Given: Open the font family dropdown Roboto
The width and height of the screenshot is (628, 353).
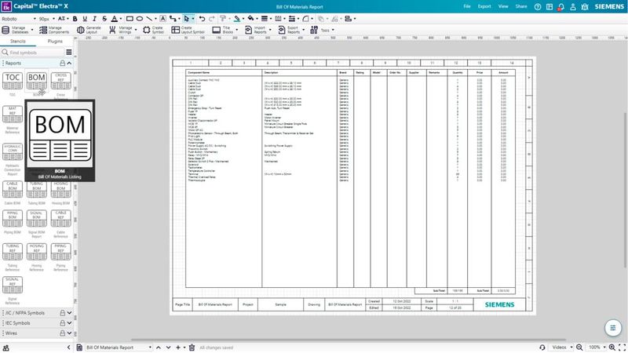Looking at the screenshot, I should pos(19,19).
